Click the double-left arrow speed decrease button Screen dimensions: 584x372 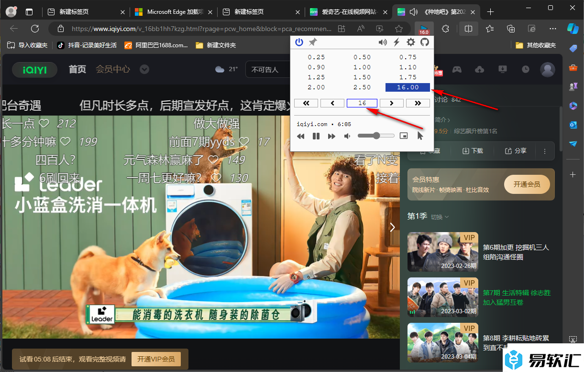coord(306,103)
